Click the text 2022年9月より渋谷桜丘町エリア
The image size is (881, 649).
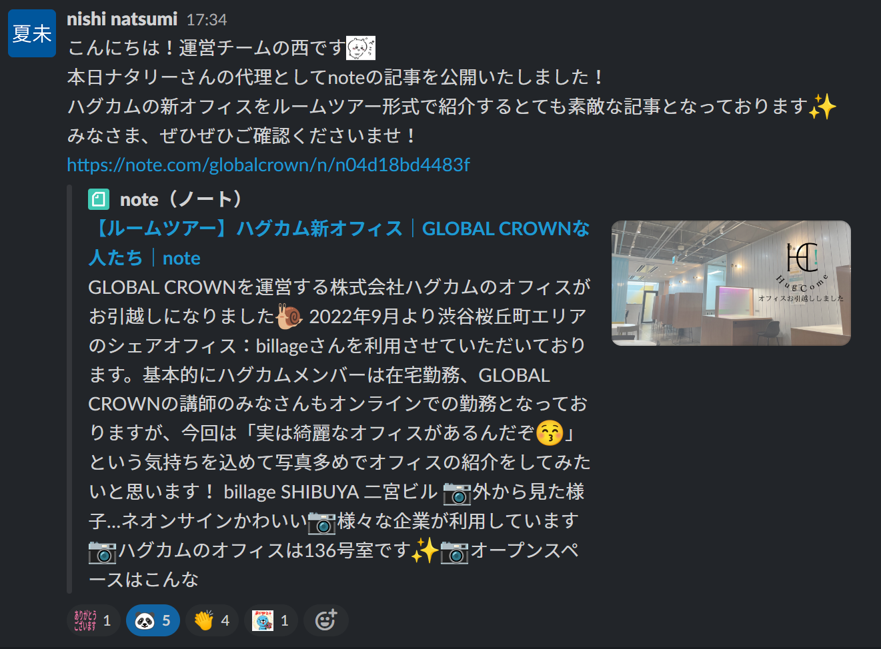pyautogui.click(x=448, y=317)
